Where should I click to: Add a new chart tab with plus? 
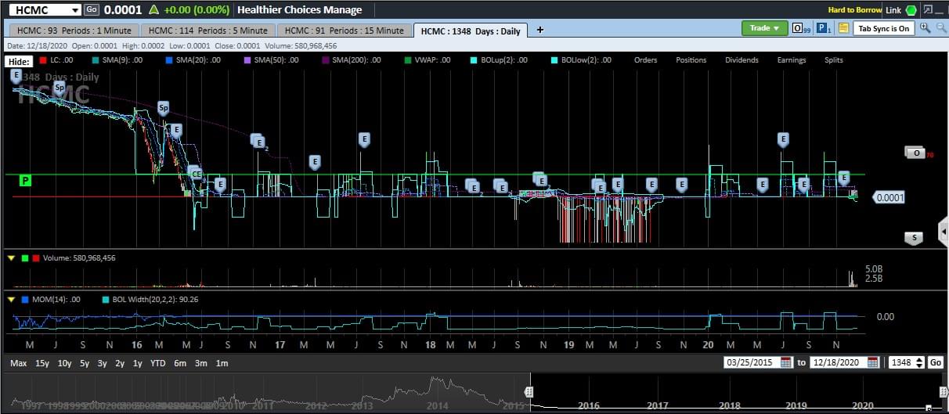[x=539, y=30]
